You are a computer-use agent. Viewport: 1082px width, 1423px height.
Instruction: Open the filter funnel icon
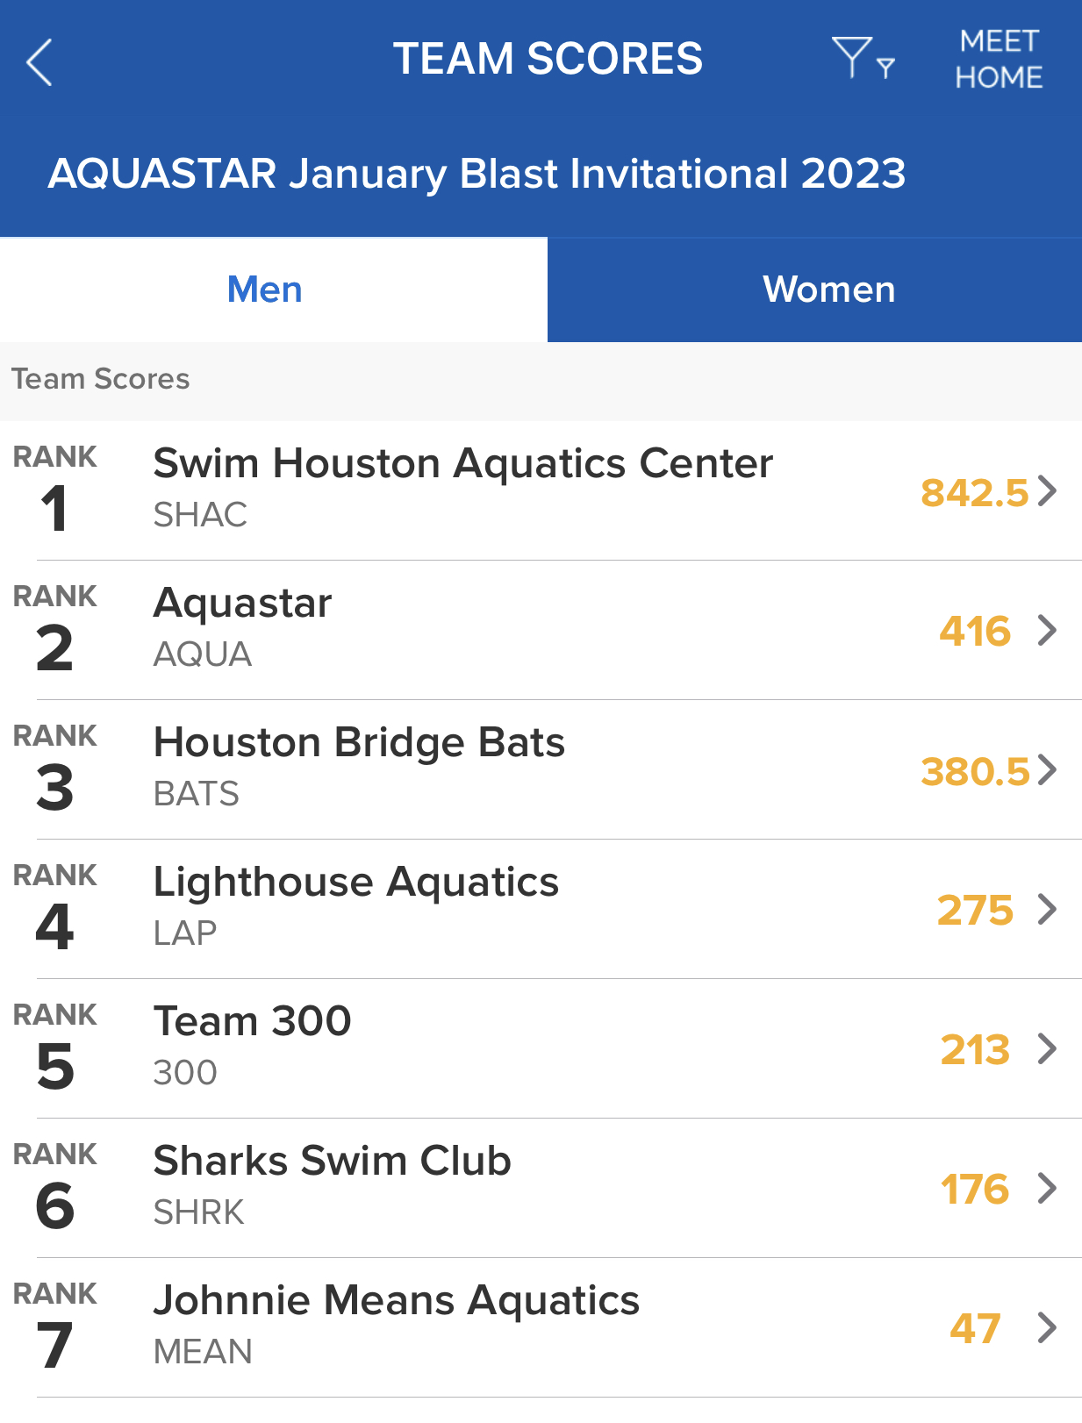(x=861, y=59)
